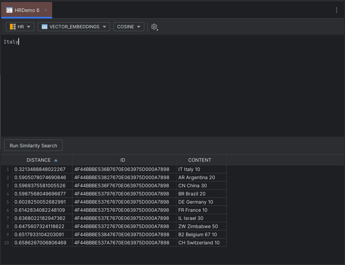Click Run Similarity Search button
This screenshot has width=345, height=265.
(x=33, y=145)
